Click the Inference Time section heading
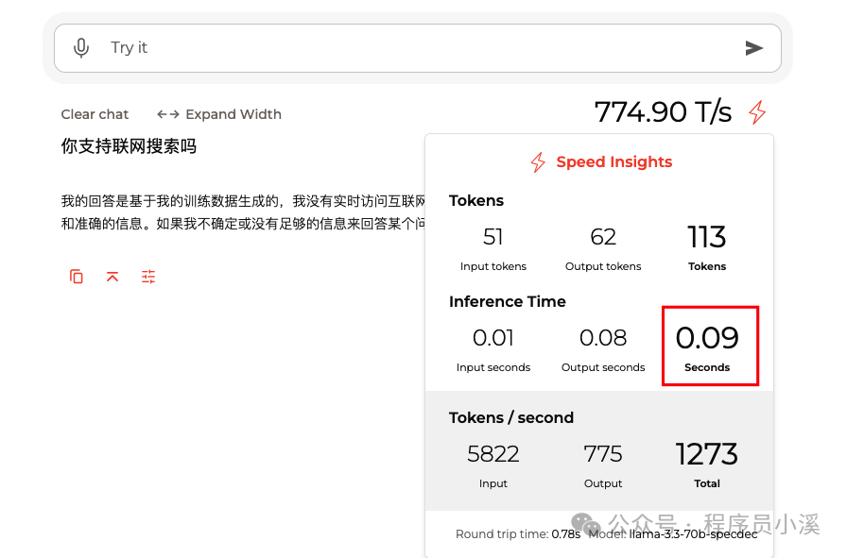 tap(508, 302)
